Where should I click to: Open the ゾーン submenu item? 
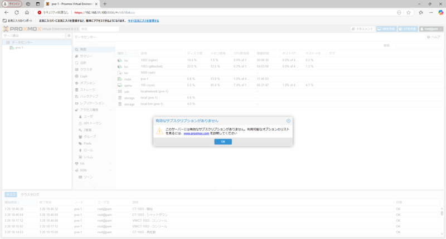coord(94,177)
